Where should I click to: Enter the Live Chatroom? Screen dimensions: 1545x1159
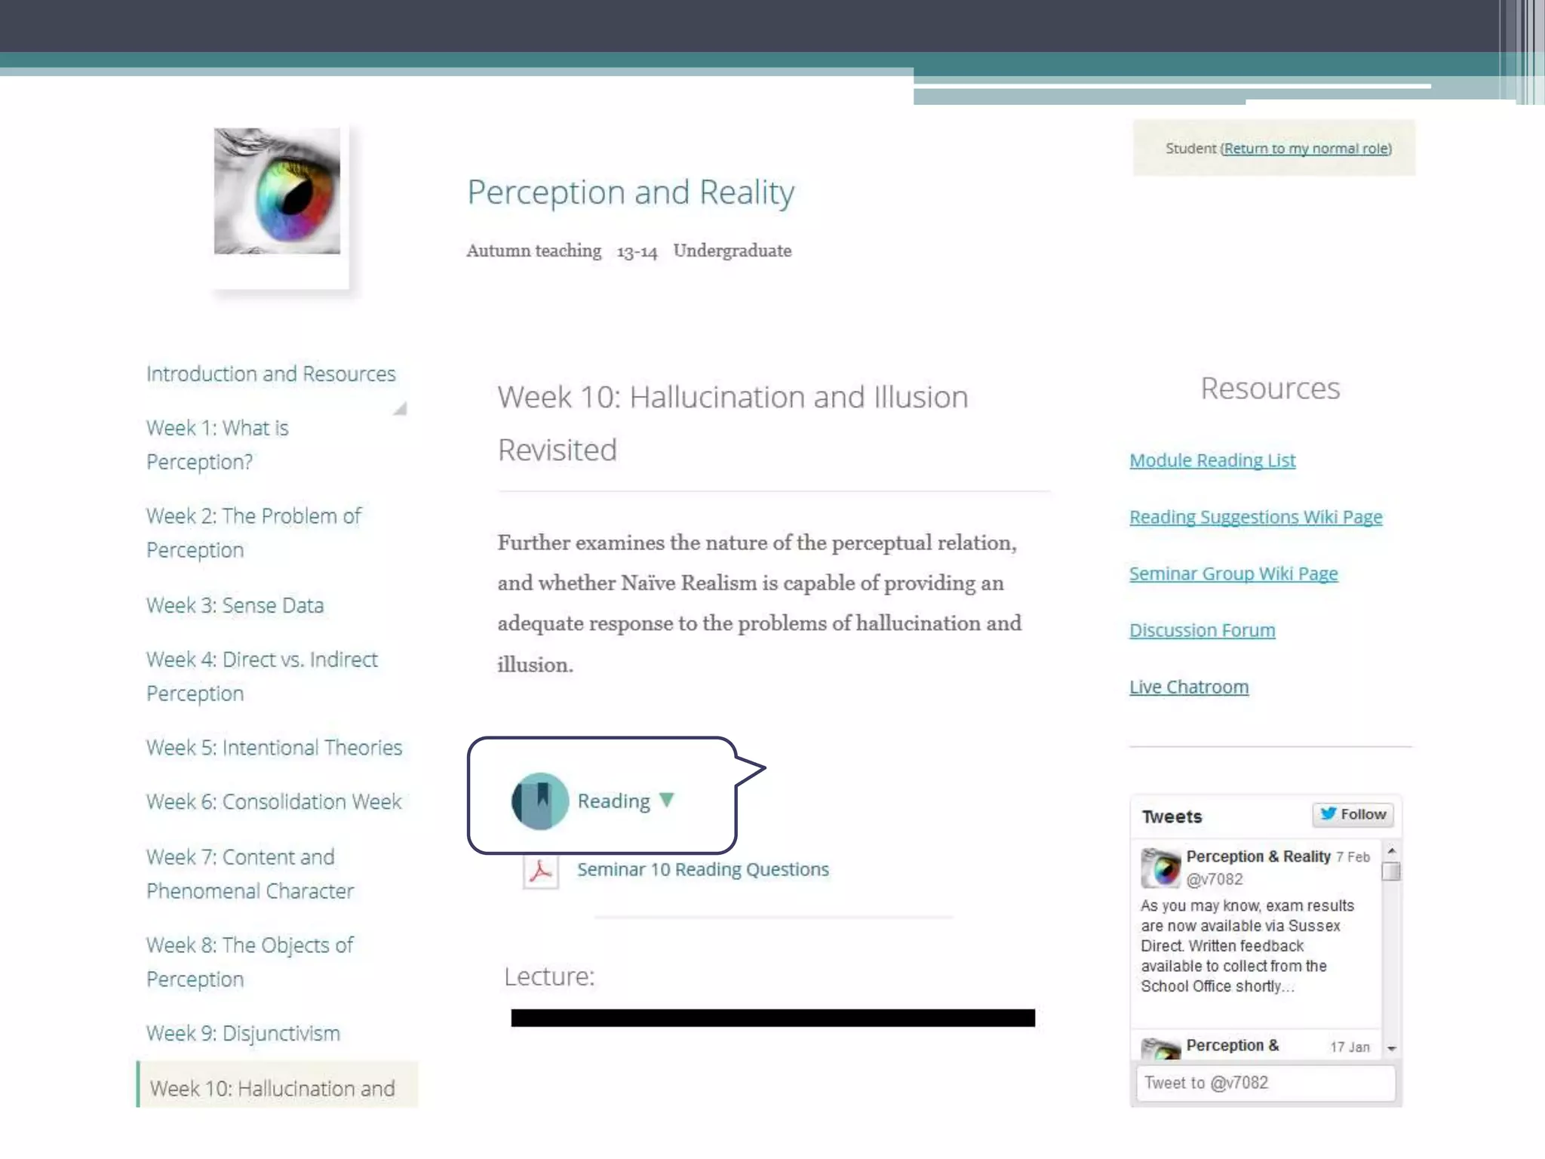1188,687
